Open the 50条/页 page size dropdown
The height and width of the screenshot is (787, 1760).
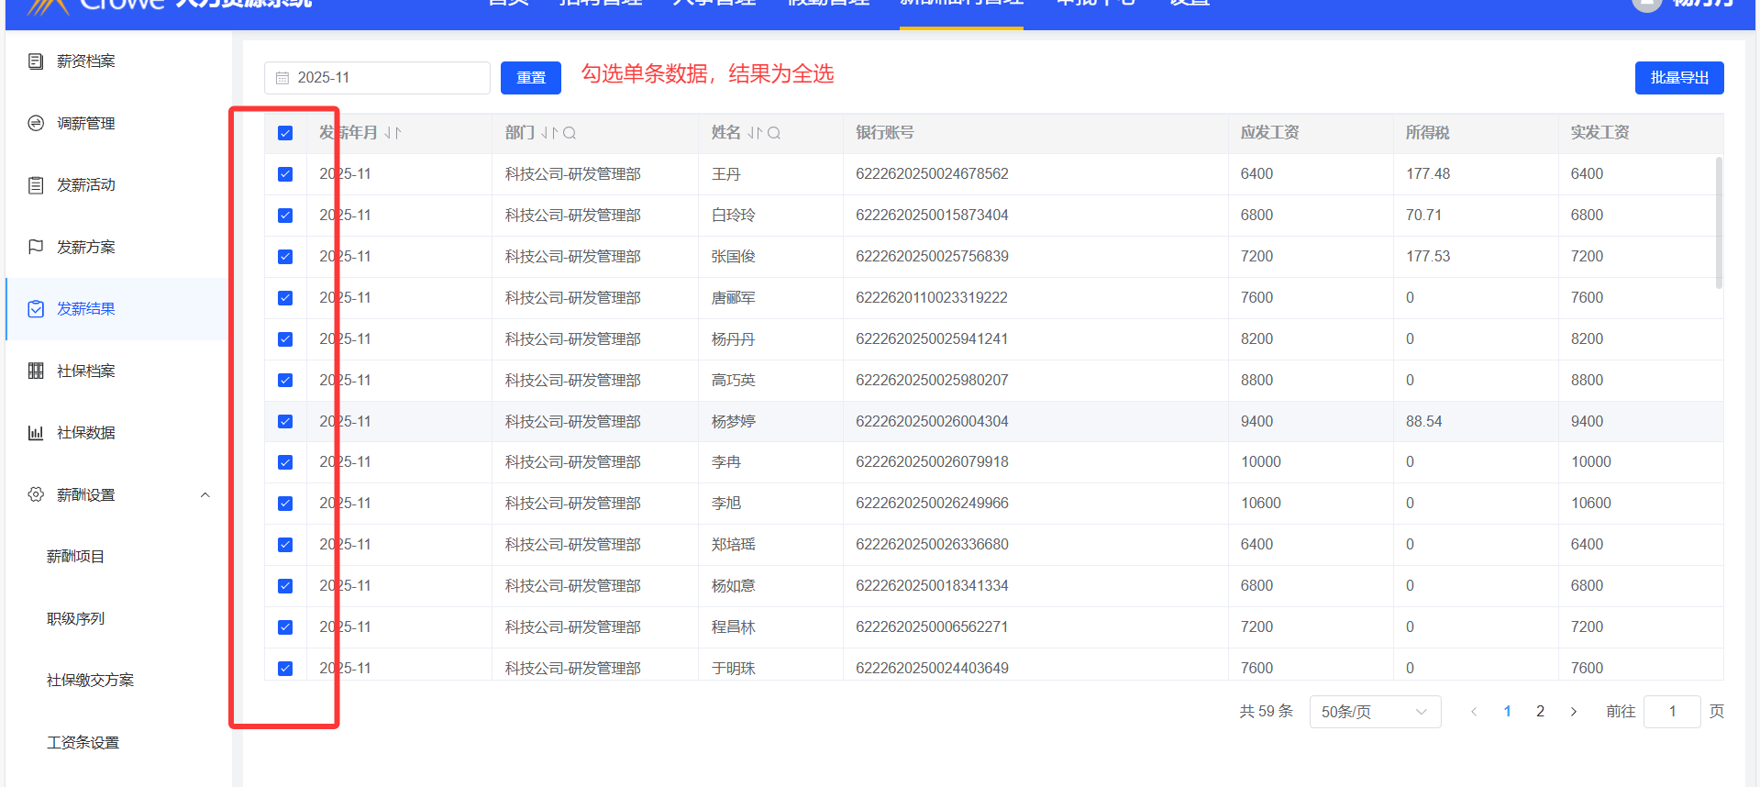pos(1374,712)
